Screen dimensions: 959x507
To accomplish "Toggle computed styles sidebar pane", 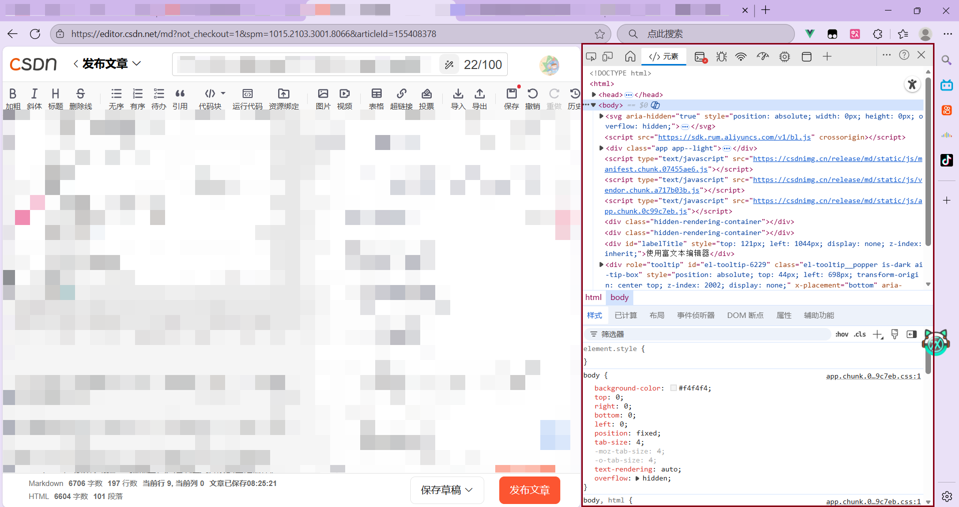I will 911,334.
